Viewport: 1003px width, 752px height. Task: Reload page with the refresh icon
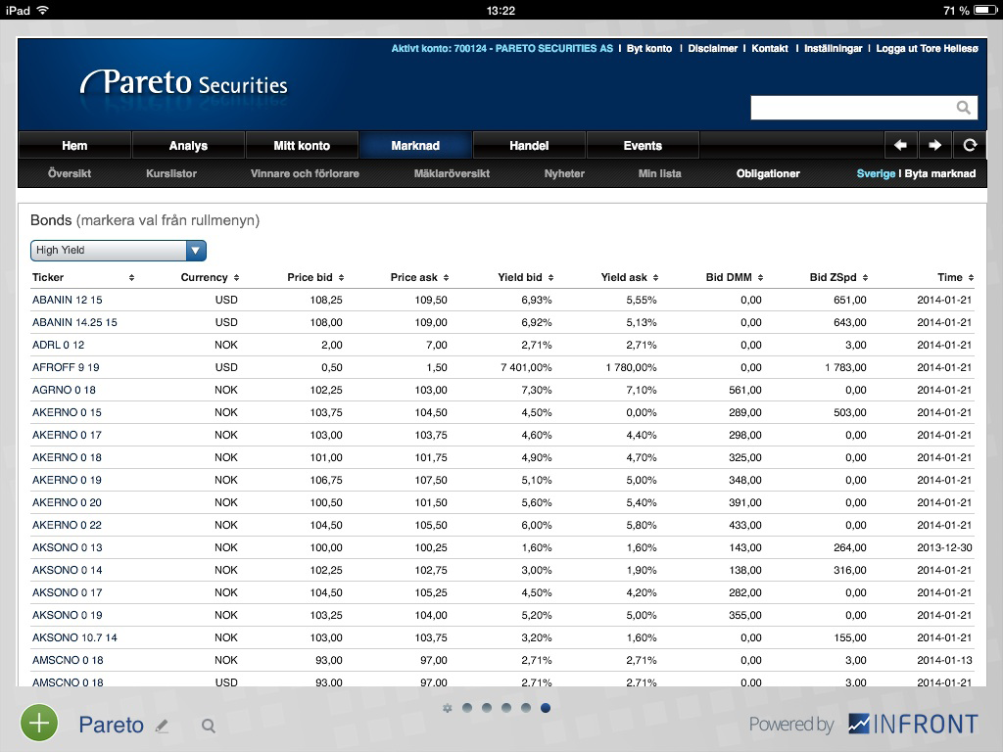pyautogui.click(x=969, y=145)
